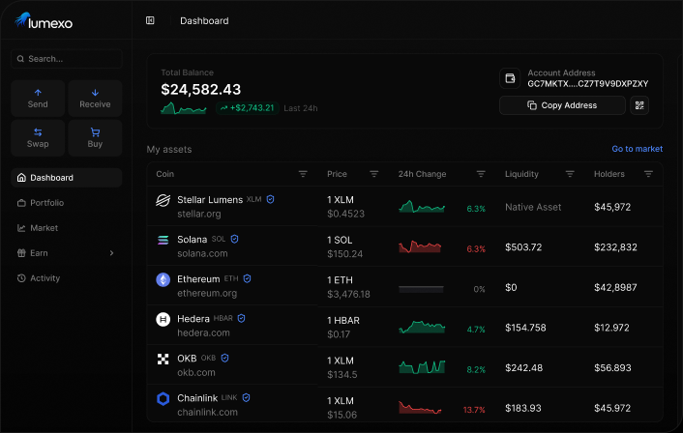Click the +$2,743.21 gain badge
This screenshot has height=433, width=683.
[248, 108]
